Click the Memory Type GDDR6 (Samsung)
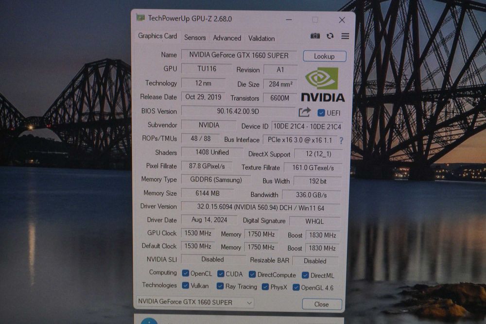The image size is (486, 324). point(216,180)
